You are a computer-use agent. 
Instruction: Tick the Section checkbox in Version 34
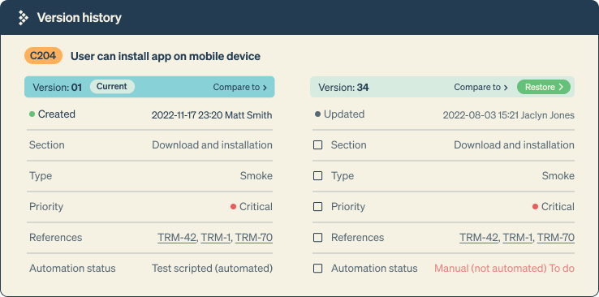pyautogui.click(x=317, y=145)
